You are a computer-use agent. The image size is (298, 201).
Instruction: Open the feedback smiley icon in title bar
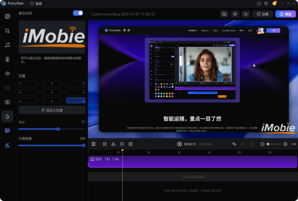coord(259,4)
